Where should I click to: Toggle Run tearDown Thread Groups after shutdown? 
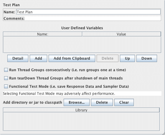tap(6, 78)
